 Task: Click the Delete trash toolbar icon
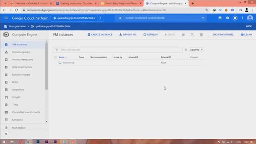point(201,35)
